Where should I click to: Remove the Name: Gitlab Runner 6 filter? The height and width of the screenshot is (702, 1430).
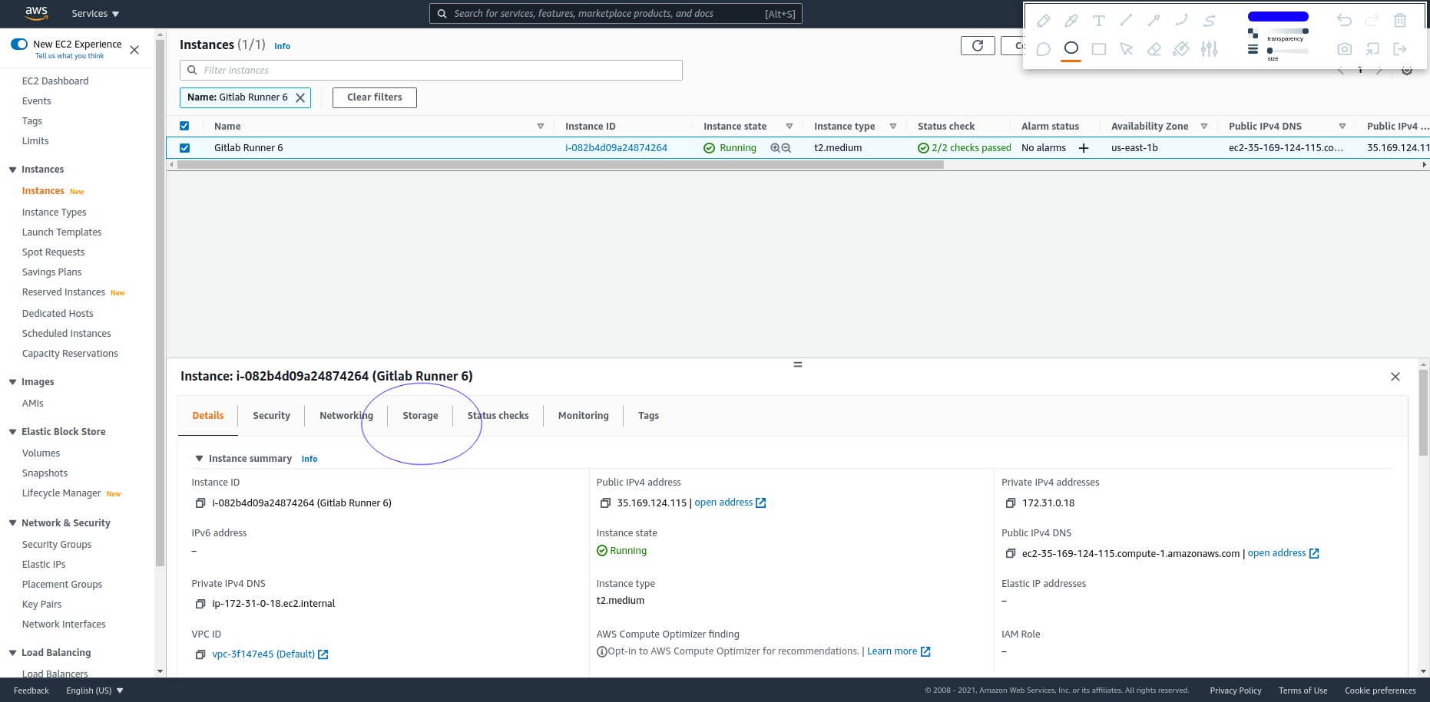click(x=300, y=97)
